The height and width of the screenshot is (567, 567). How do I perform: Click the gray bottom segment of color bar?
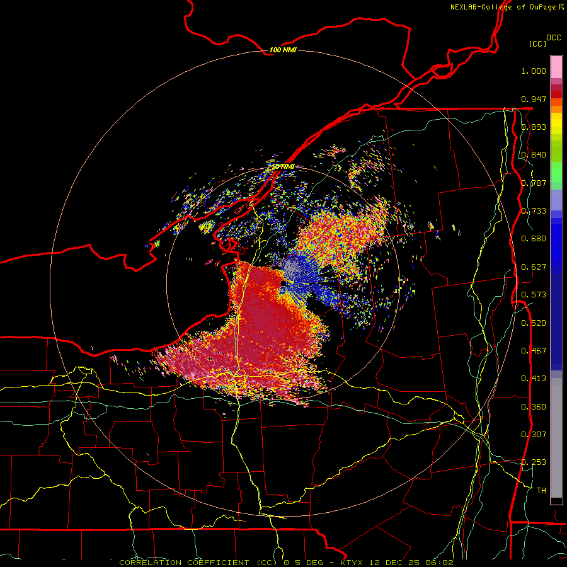(556, 438)
